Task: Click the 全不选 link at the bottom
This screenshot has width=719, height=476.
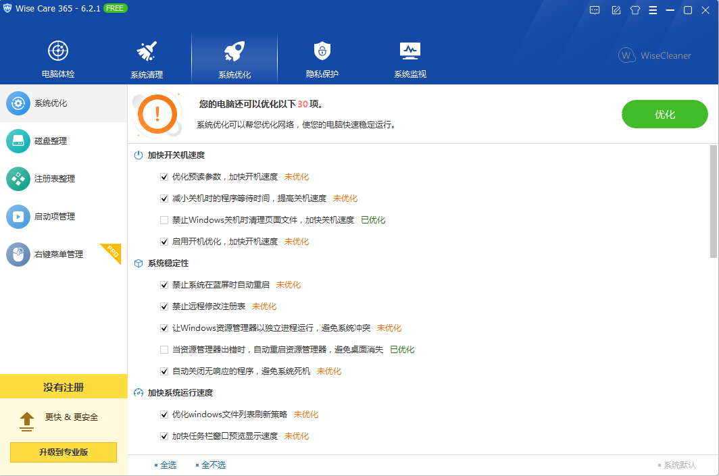Action: 213,465
